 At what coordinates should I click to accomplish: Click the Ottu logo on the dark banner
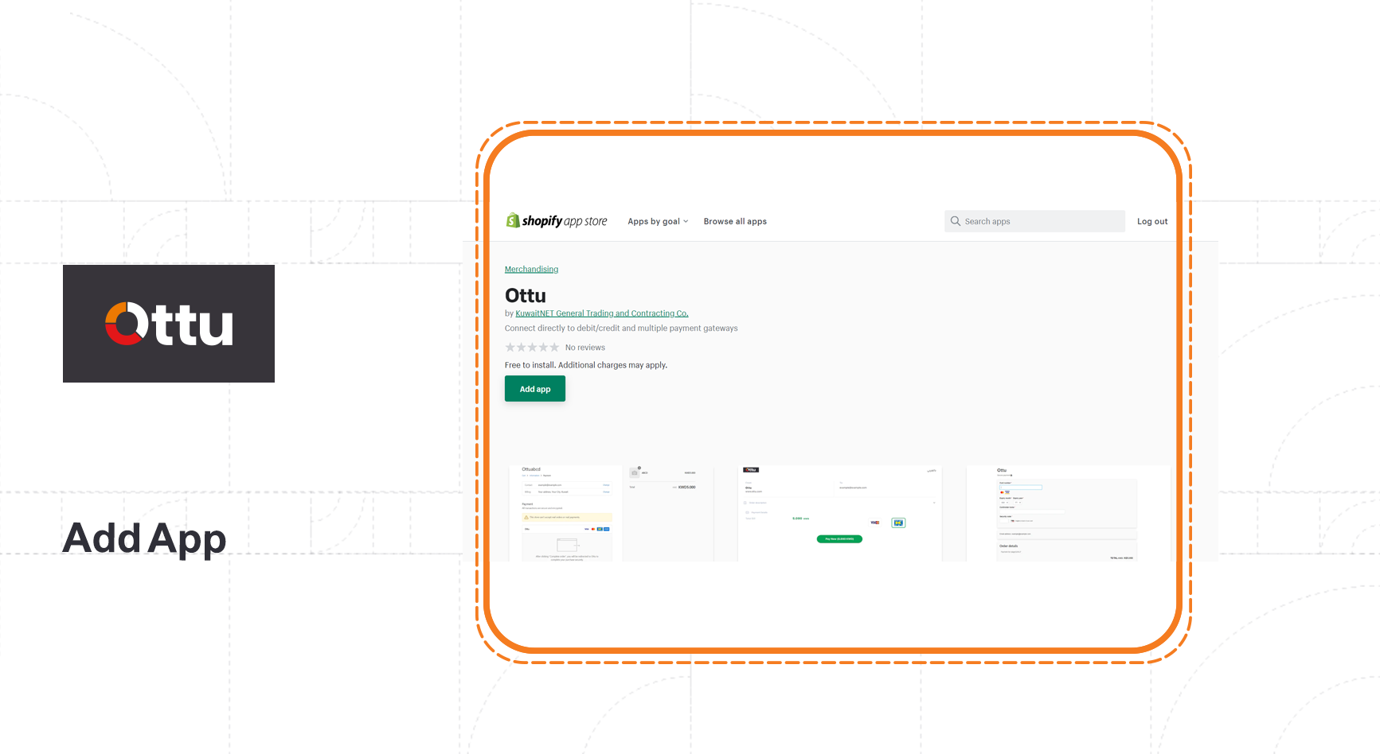click(169, 324)
